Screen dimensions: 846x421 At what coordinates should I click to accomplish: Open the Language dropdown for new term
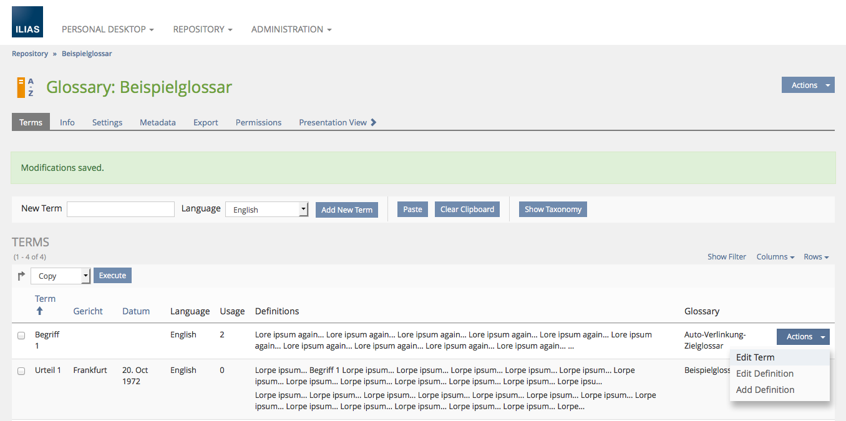point(266,210)
